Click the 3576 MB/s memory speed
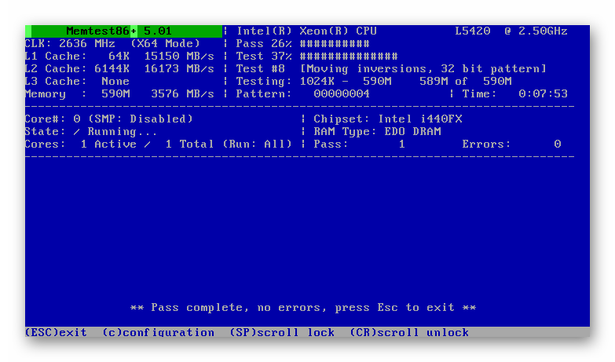 click(182, 93)
